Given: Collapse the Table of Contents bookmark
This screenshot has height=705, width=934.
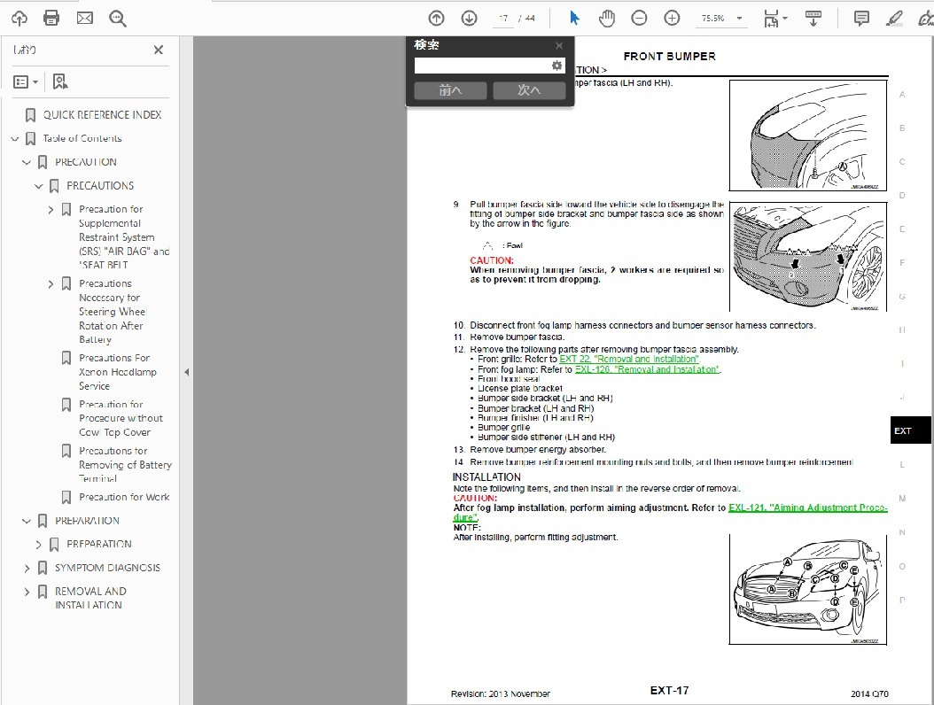Looking at the screenshot, I should coord(15,139).
